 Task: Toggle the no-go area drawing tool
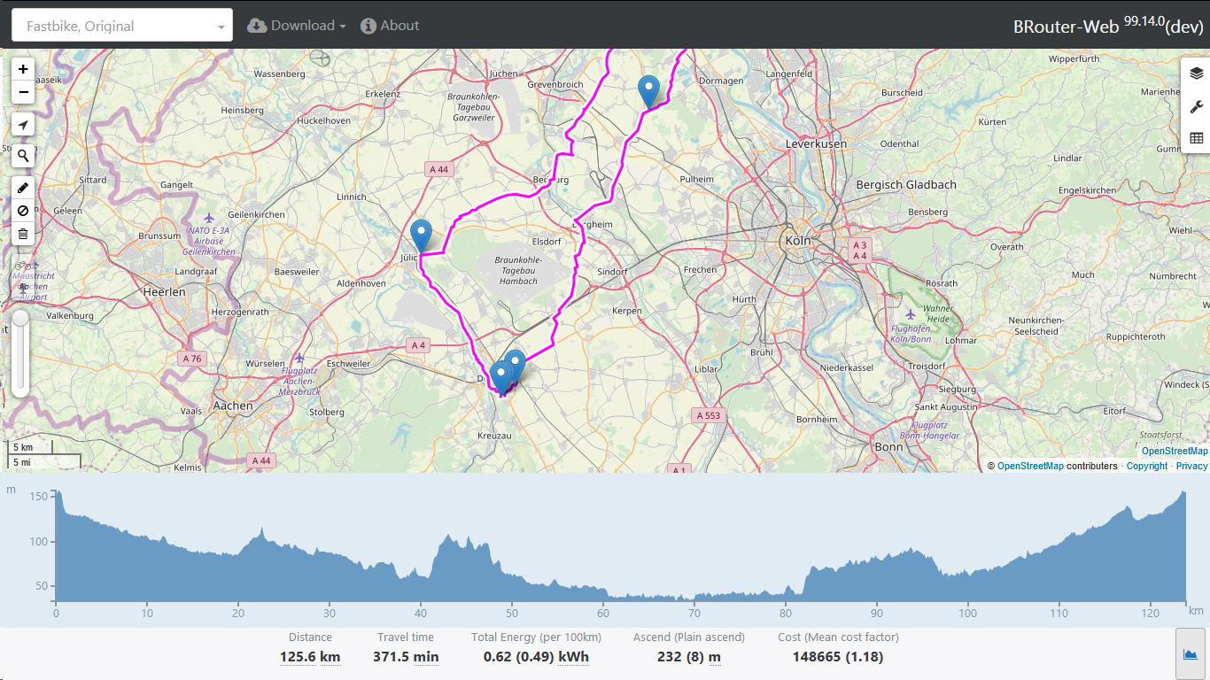pyautogui.click(x=23, y=211)
